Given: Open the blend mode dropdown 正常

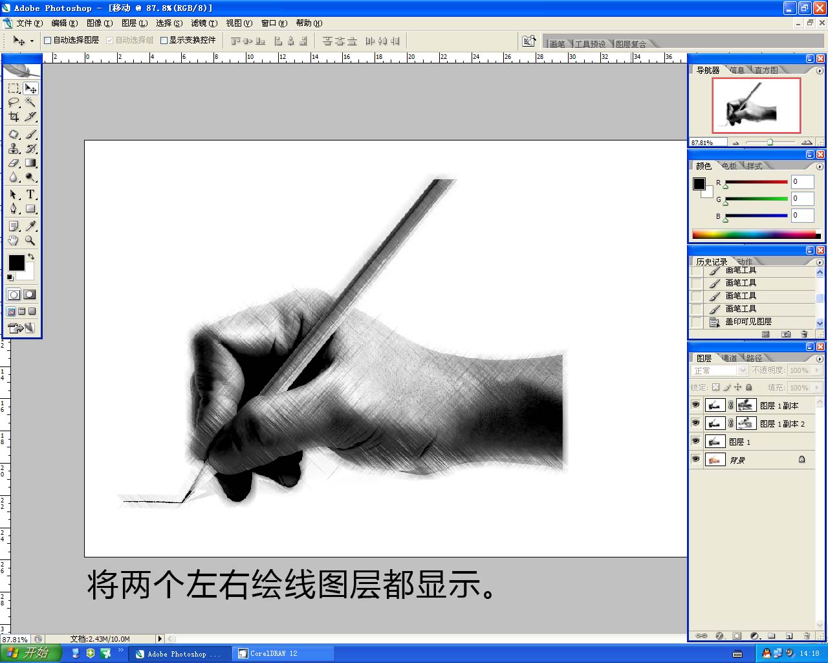Looking at the screenshot, I should point(719,370).
